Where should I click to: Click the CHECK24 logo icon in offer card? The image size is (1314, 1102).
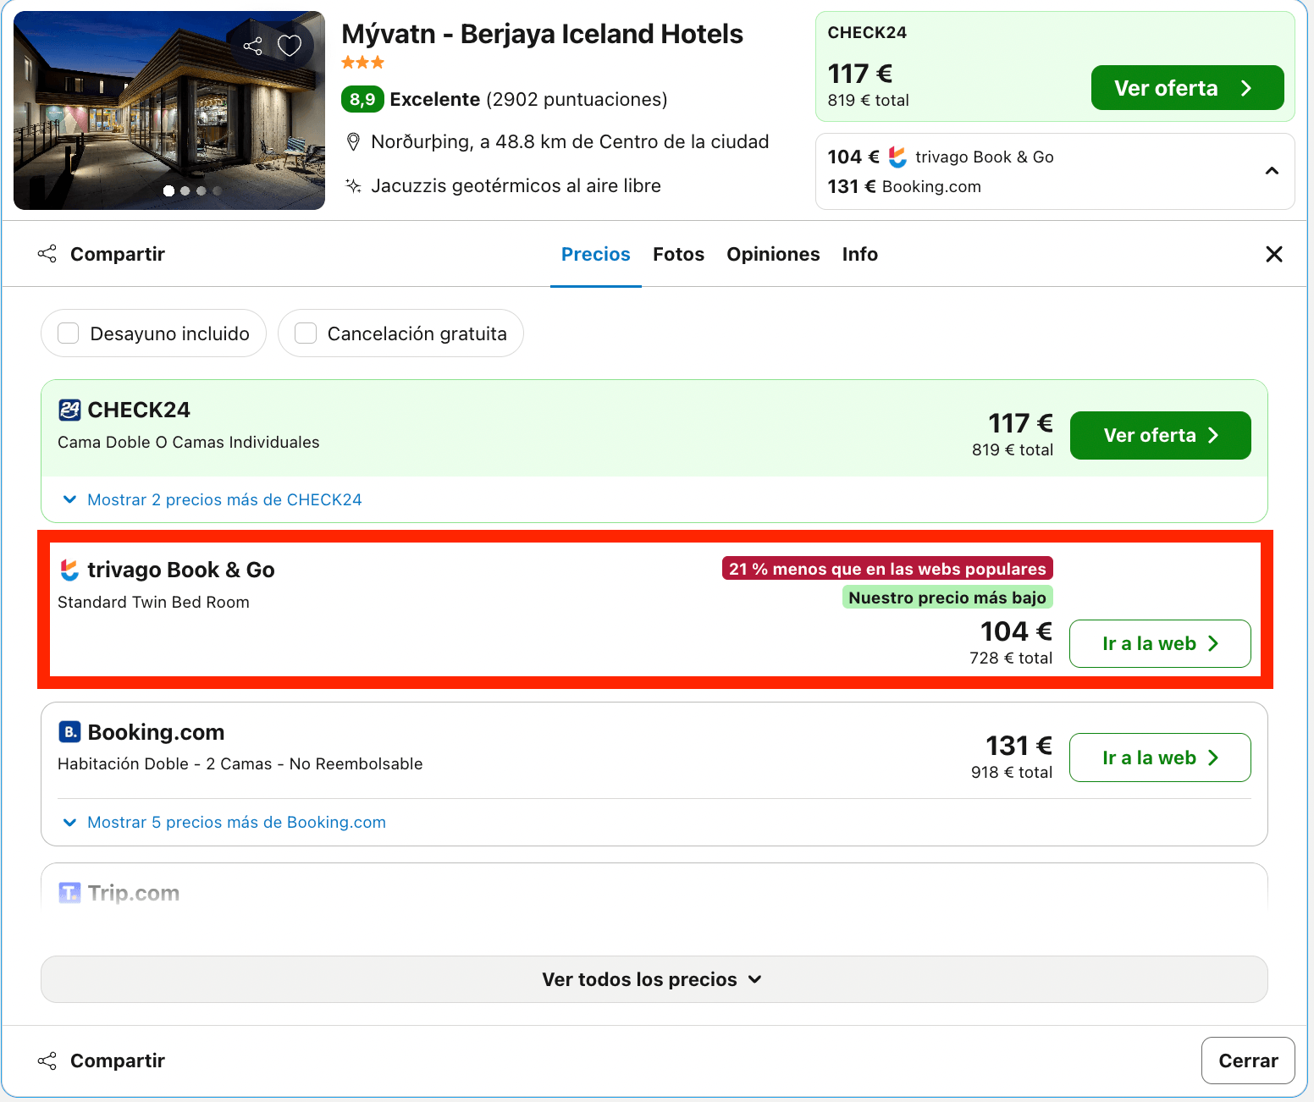(69, 410)
